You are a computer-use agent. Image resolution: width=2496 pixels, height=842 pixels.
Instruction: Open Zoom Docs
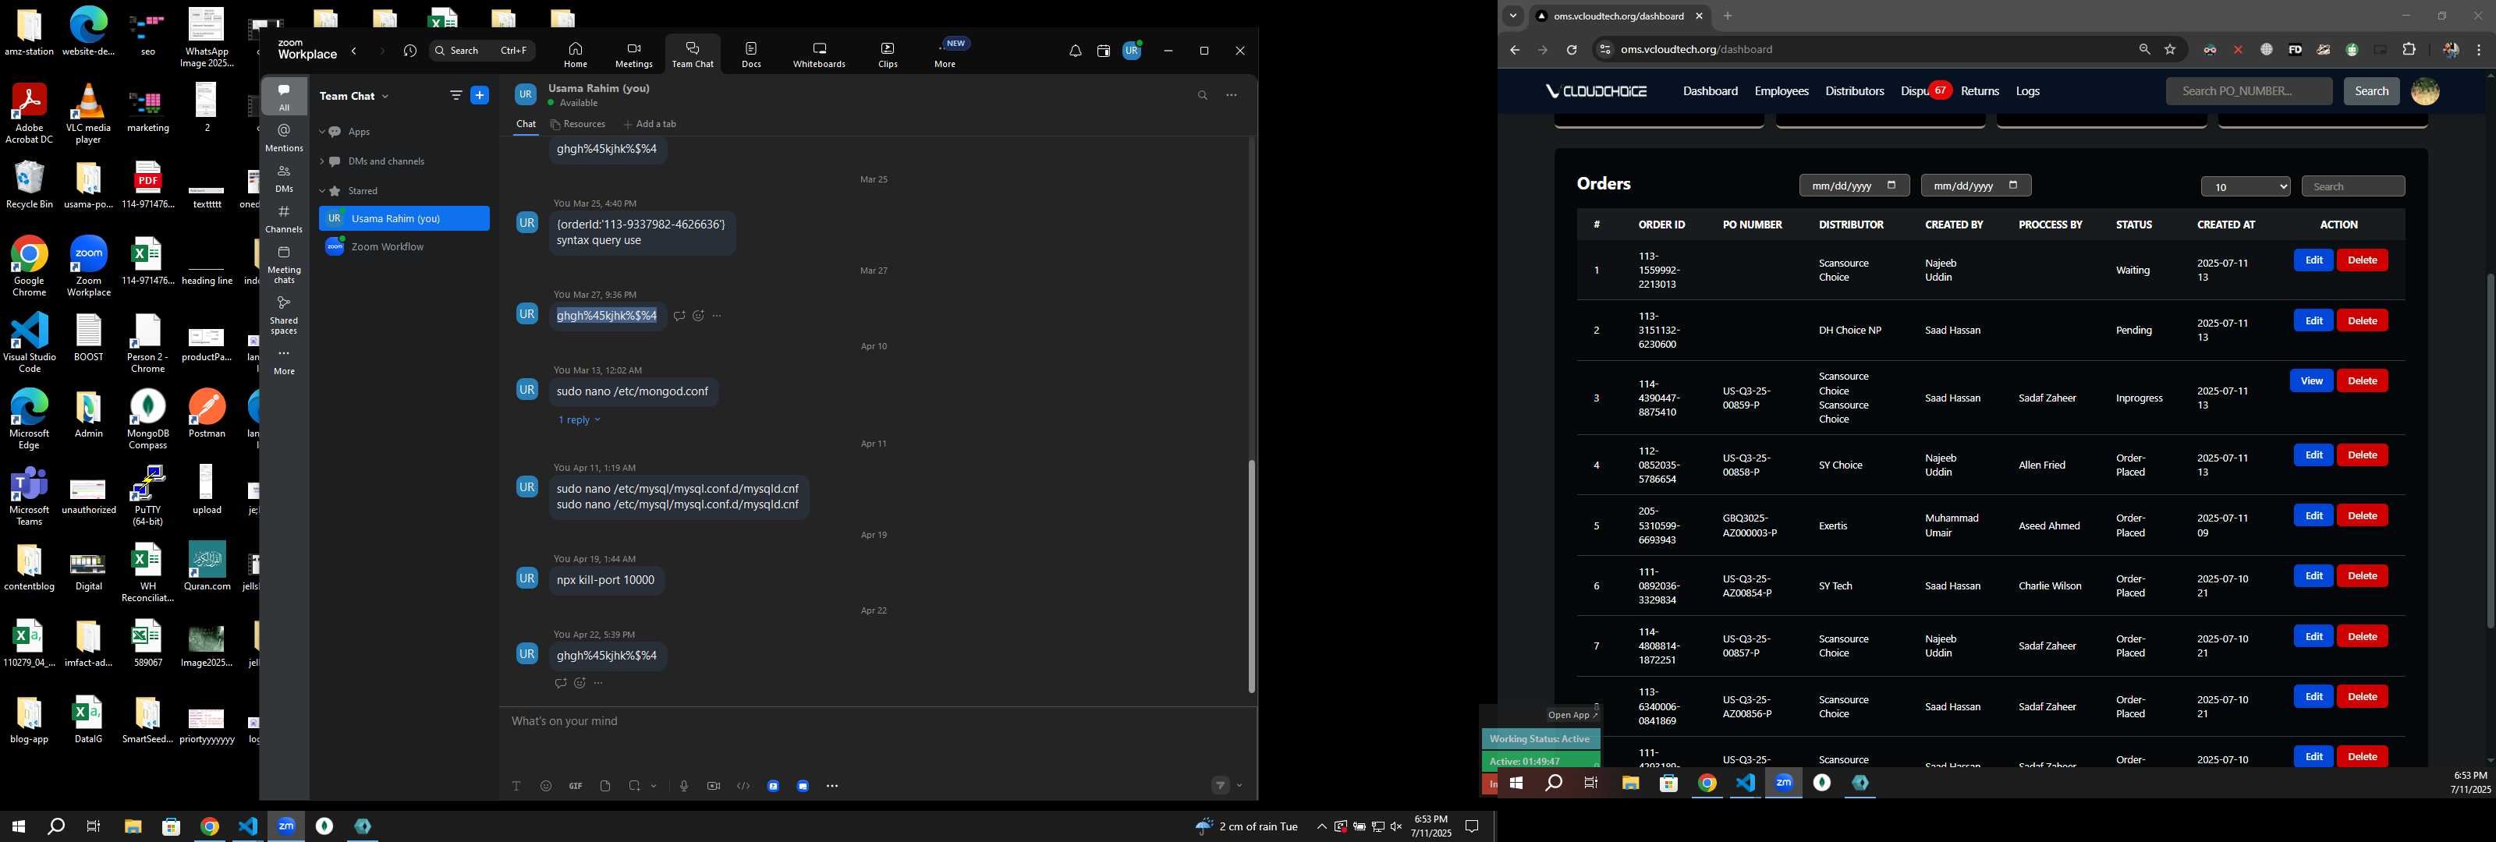pyautogui.click(x=751, y=55)
